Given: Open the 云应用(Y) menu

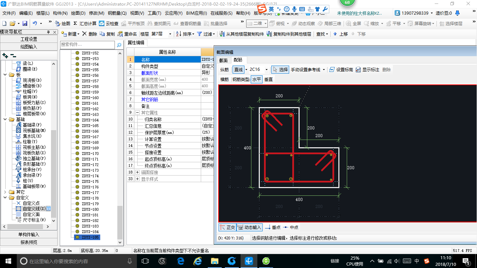Looking at the screenshot, I should point(174,13).
